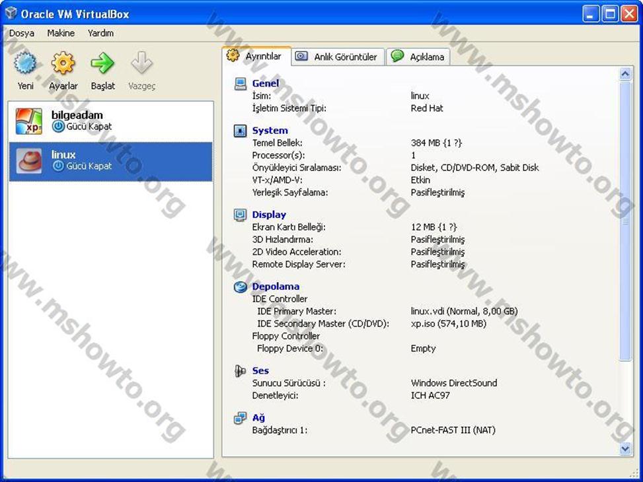Click the Ayrıntılar tab gear icon

click(x=233, y=55)
